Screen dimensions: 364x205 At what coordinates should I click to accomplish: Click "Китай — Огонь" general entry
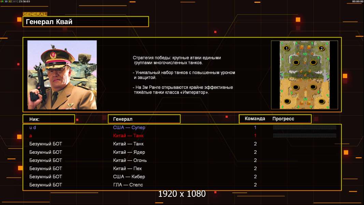coord(130,160)
